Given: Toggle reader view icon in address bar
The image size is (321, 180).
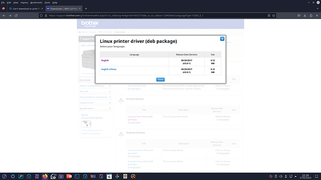Looking at the screenshot, I should click(269, 15).
